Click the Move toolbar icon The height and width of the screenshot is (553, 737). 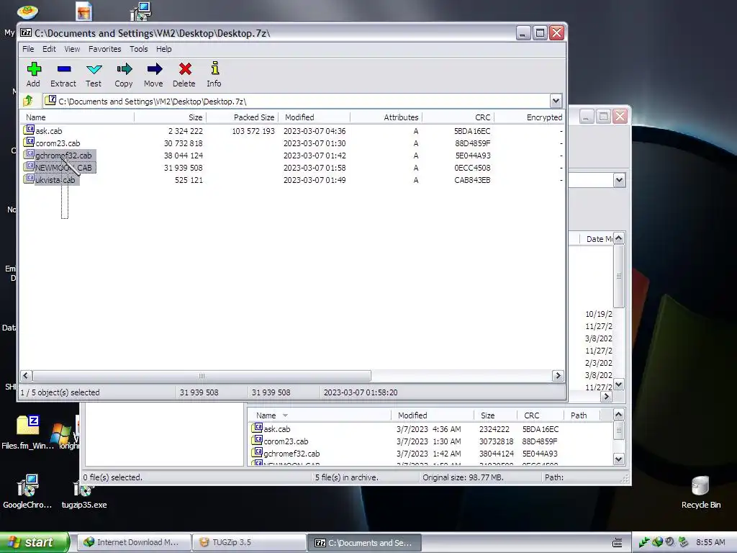tap(154, 75)
